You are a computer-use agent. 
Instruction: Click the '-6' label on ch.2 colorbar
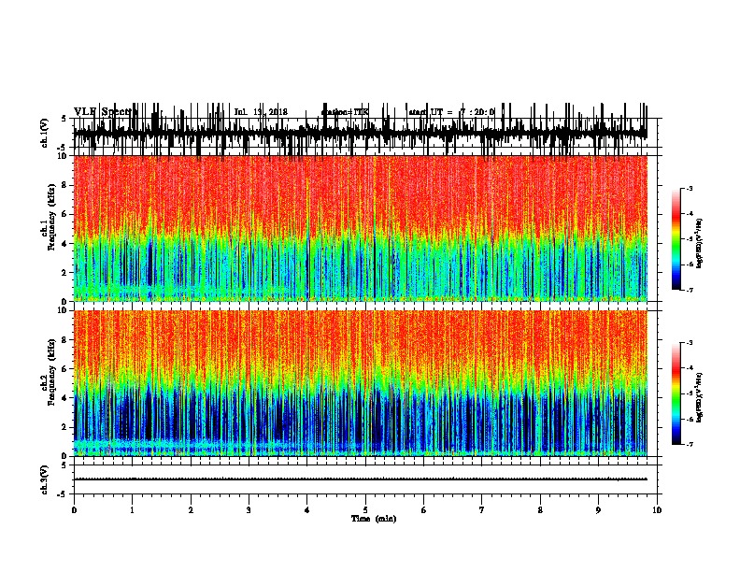tap(689, 419)
